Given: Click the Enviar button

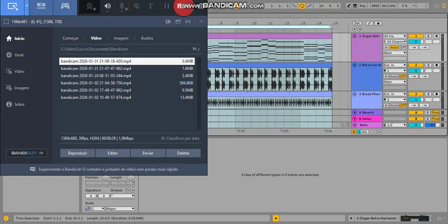Looking at the screenshot, I should [148, 153].
